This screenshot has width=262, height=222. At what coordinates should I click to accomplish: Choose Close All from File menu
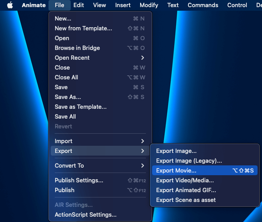tap(100, 78)
